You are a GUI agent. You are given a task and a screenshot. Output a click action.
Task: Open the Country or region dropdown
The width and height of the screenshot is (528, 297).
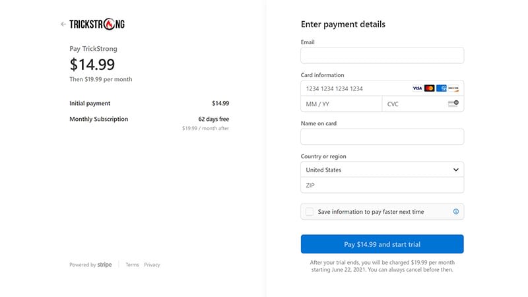(x=382, y=170)
